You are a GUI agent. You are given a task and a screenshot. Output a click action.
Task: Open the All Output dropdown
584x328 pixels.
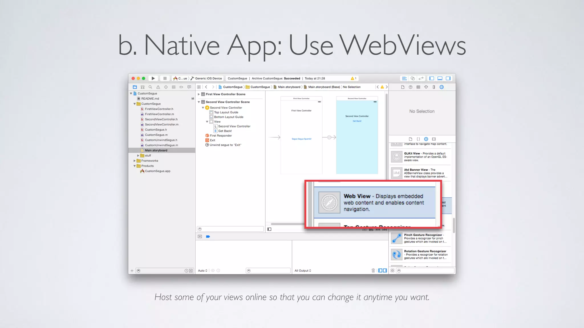(303, 271)
